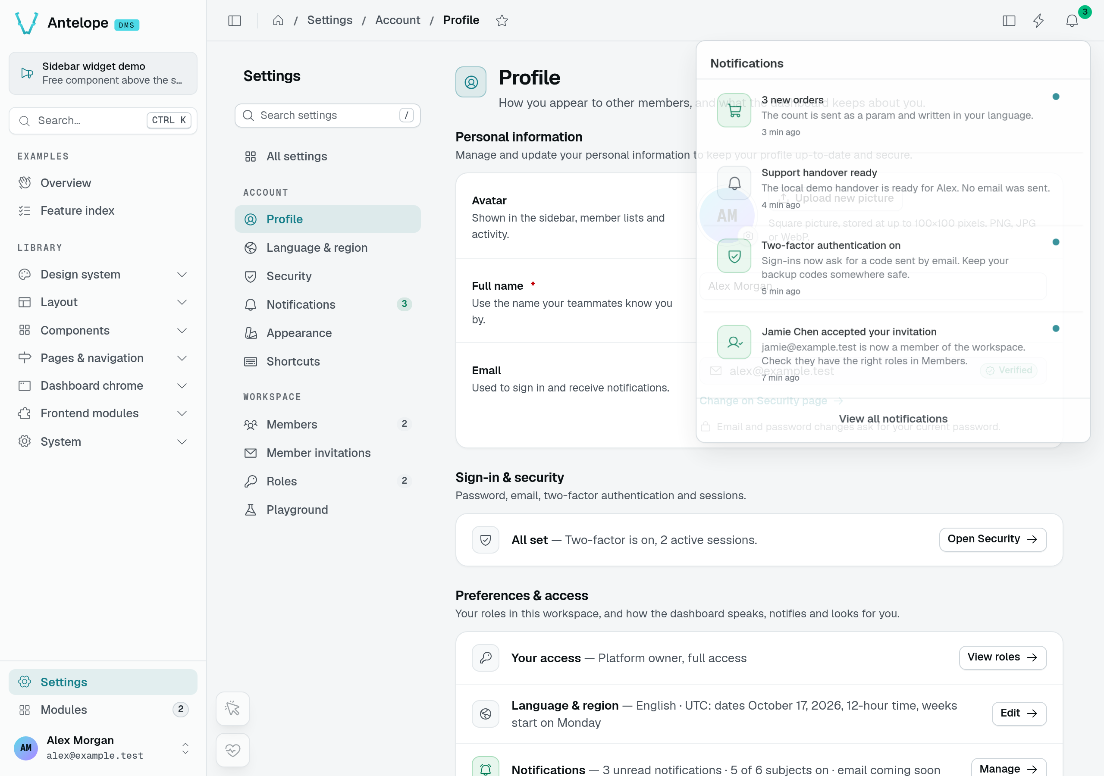The image size is (1104, 776).
Task: Open the right side panel icon
Action: point(1009,20)
